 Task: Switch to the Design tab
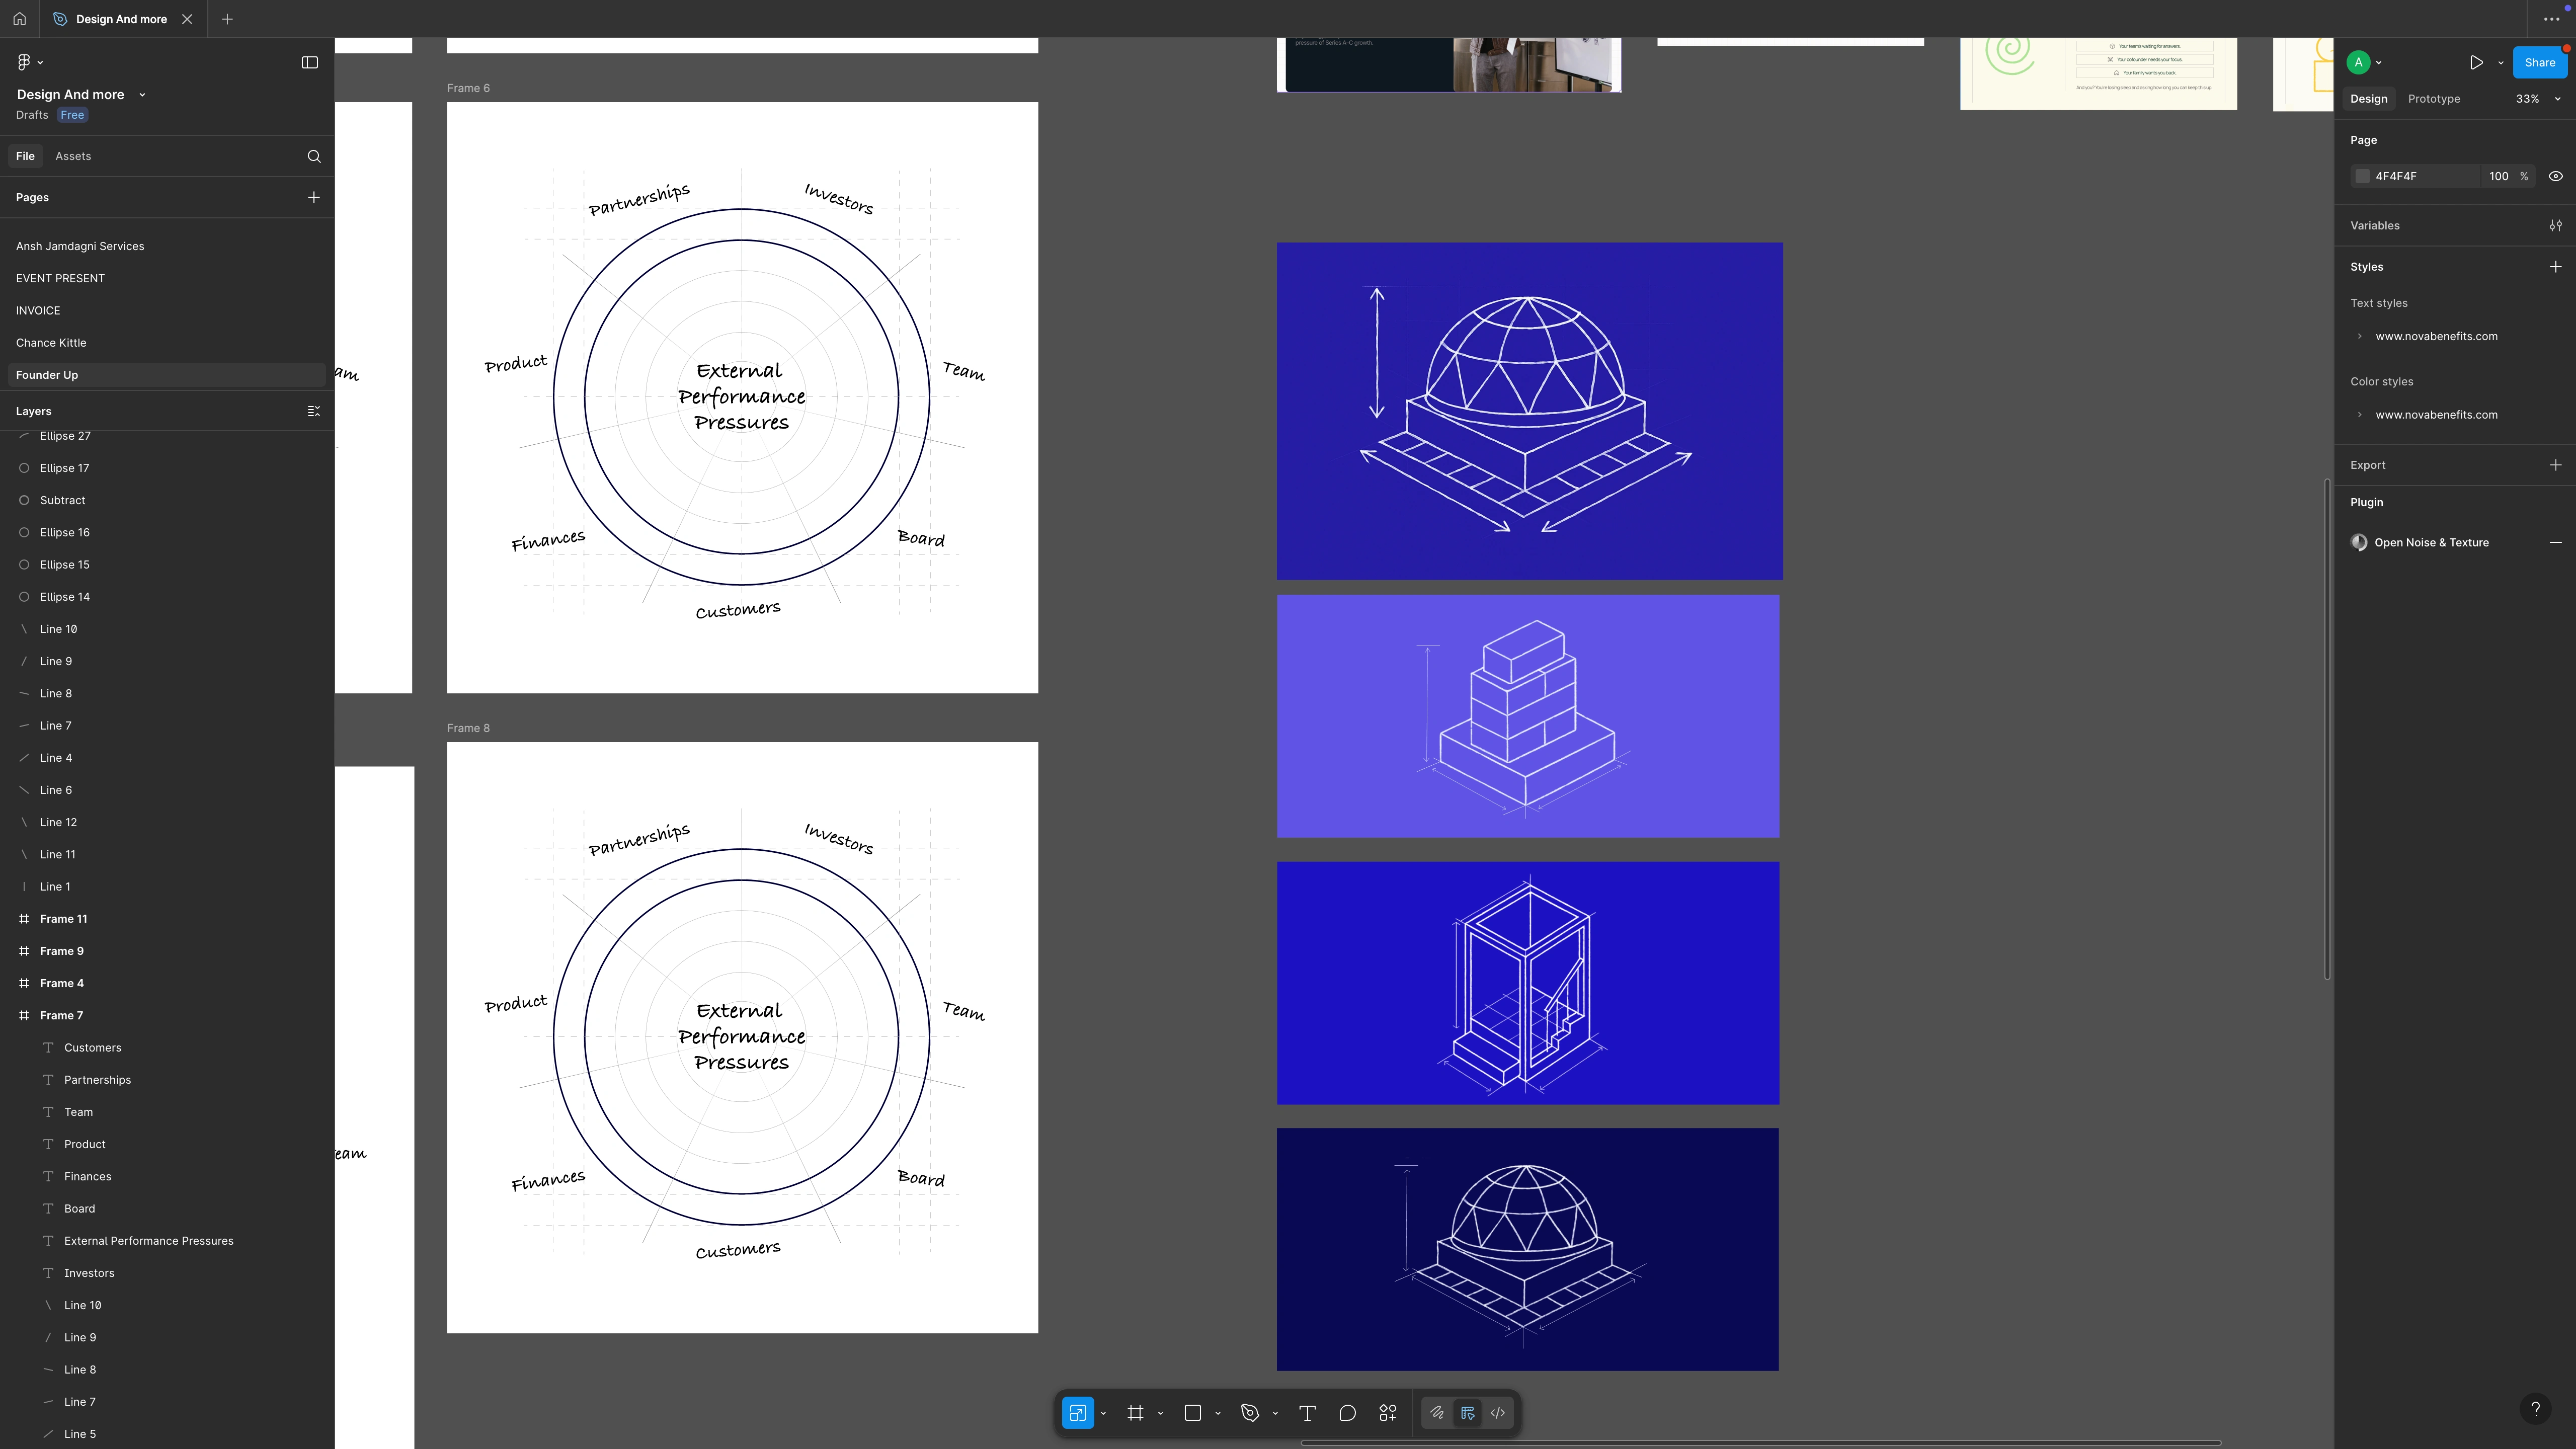point(2368,99)
